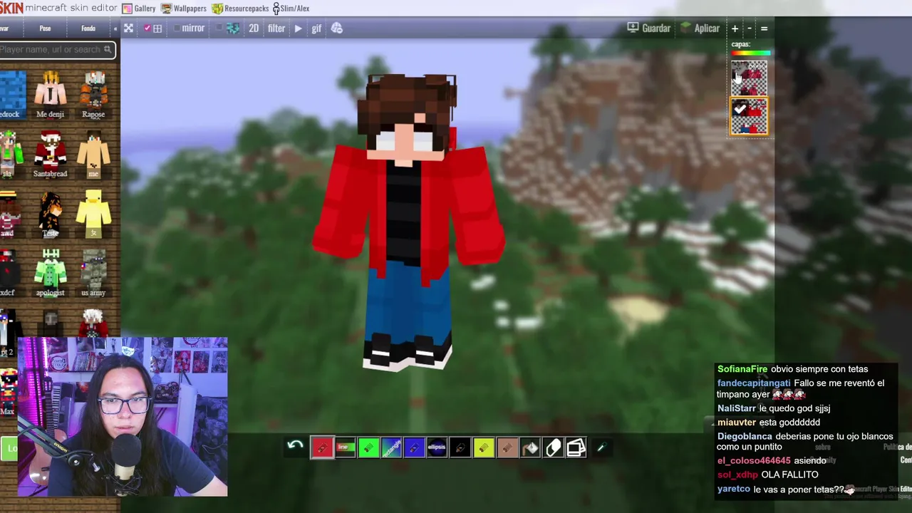The height and width of the screenshot is (513, 912).
Task: Click chat username el_coloso464645
Action: point(754,461)
